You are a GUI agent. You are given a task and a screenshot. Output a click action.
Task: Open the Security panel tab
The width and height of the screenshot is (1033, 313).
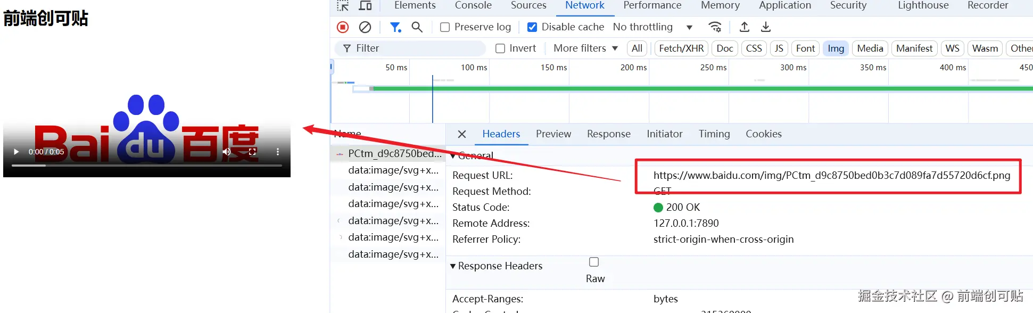click(848, 5)
